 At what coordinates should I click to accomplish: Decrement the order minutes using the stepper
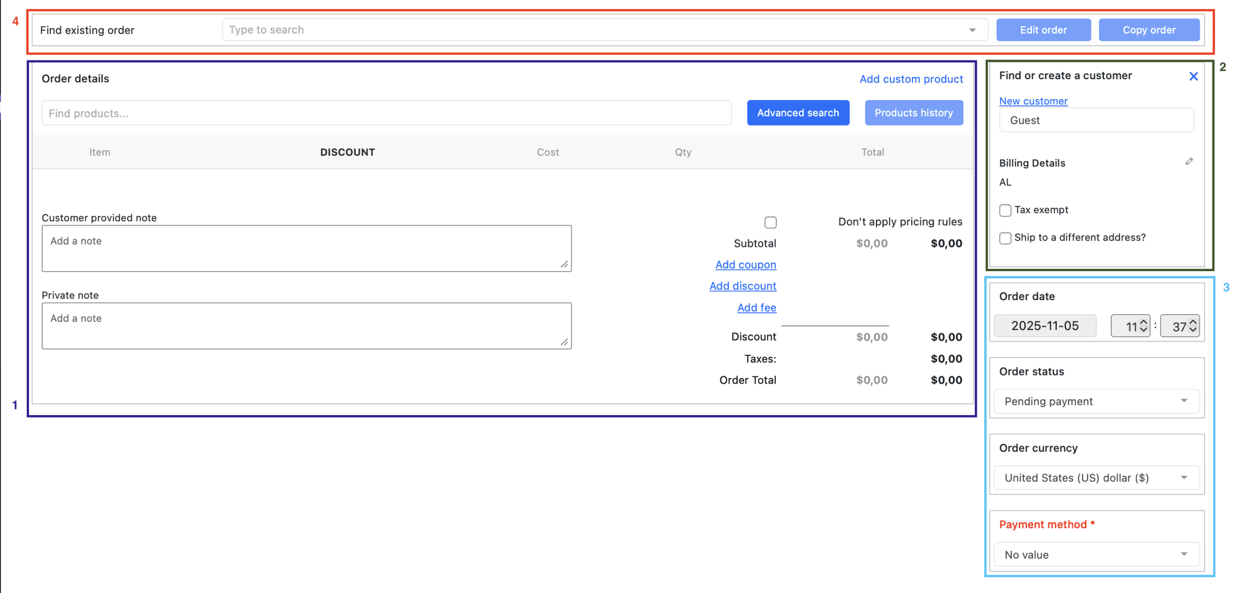tap(1193, 329)
